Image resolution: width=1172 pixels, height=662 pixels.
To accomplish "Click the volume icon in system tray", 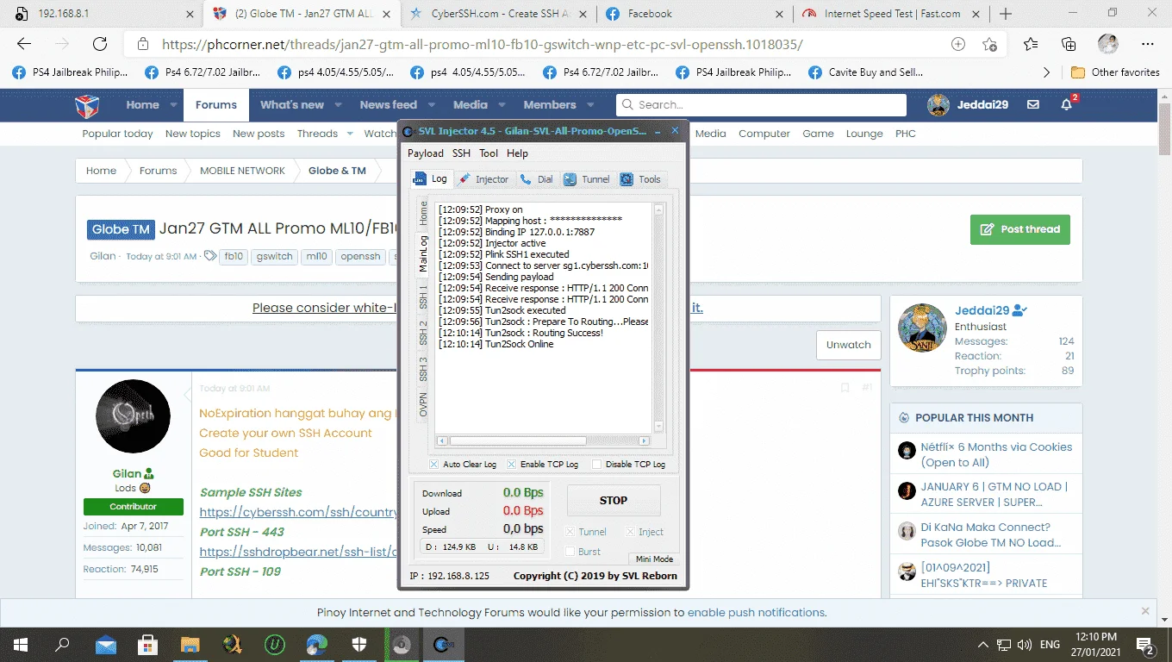I will (x=1024, y=645).
